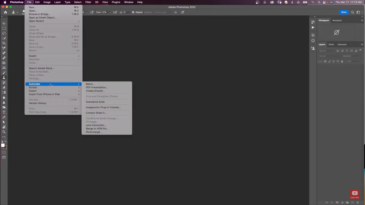Open the Sample Current Layer dropdown
The width and height of the screenshot is (365, 205).
(162, 12)
